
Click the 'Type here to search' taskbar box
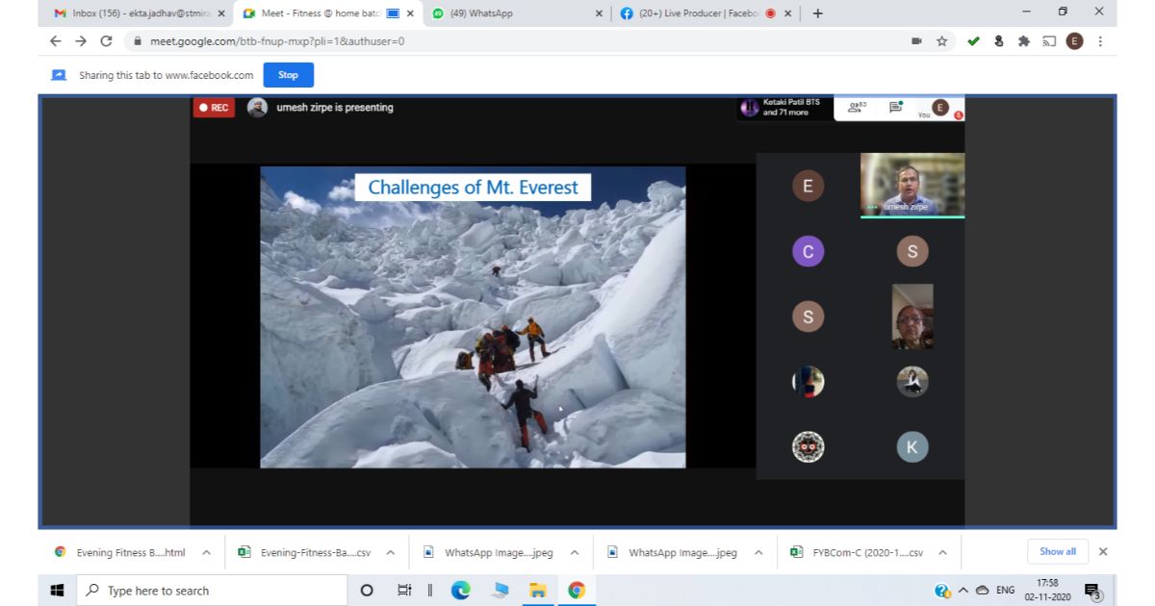[211, 591]
